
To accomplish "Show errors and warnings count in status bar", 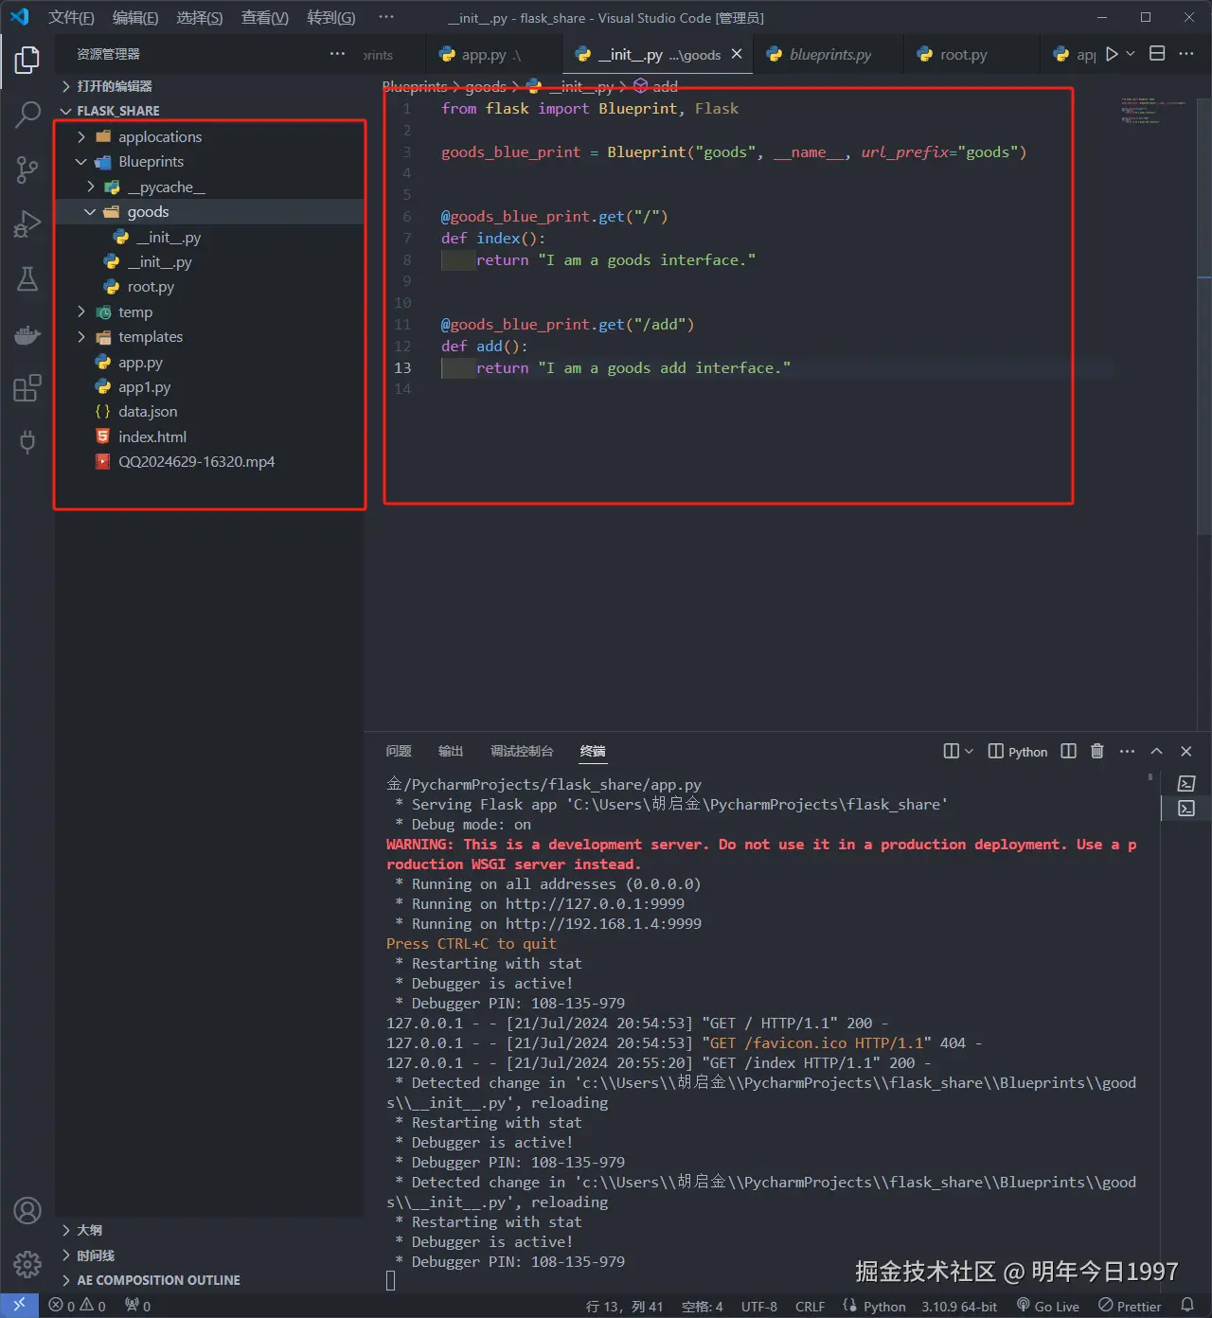I will pyautogui.click(x=78, y=1306).
